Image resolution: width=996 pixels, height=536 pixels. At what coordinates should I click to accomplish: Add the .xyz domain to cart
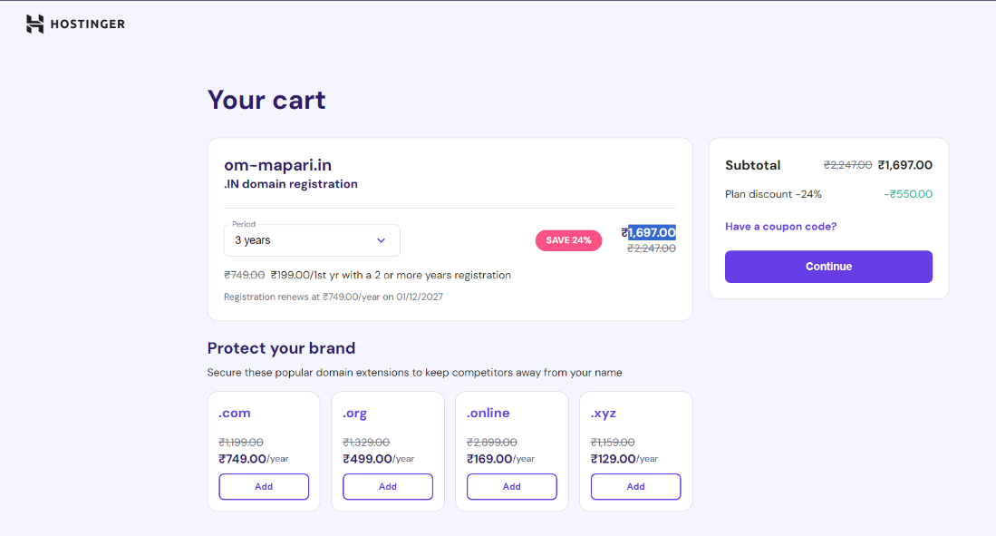636,486
